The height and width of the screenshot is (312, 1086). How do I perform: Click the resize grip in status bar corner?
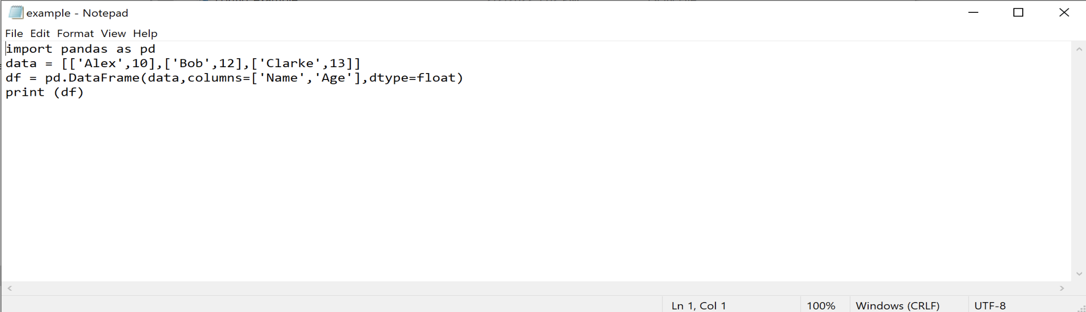coord(1081,308)
